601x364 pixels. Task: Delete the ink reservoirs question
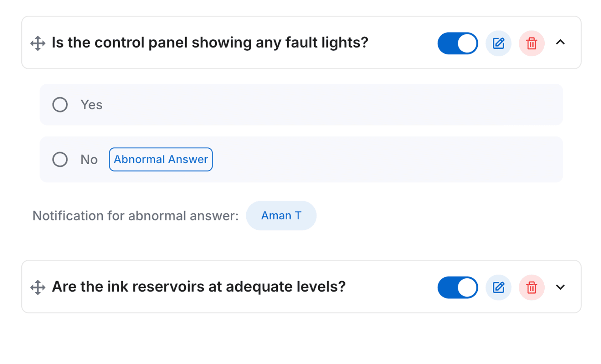point(532,287)
